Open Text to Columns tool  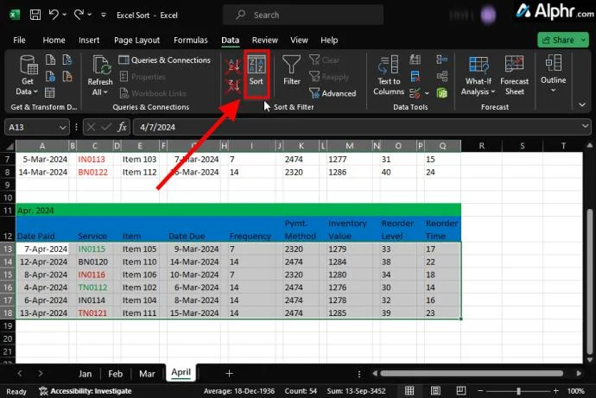click(x=389, y=76)
